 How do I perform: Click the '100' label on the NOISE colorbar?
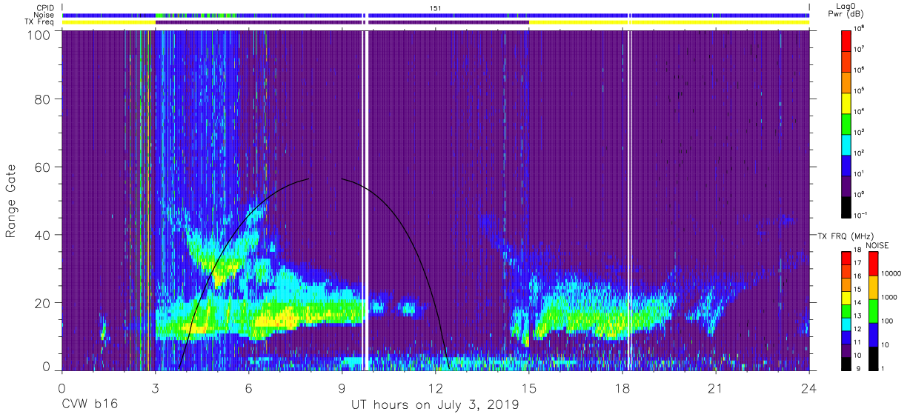886,321
